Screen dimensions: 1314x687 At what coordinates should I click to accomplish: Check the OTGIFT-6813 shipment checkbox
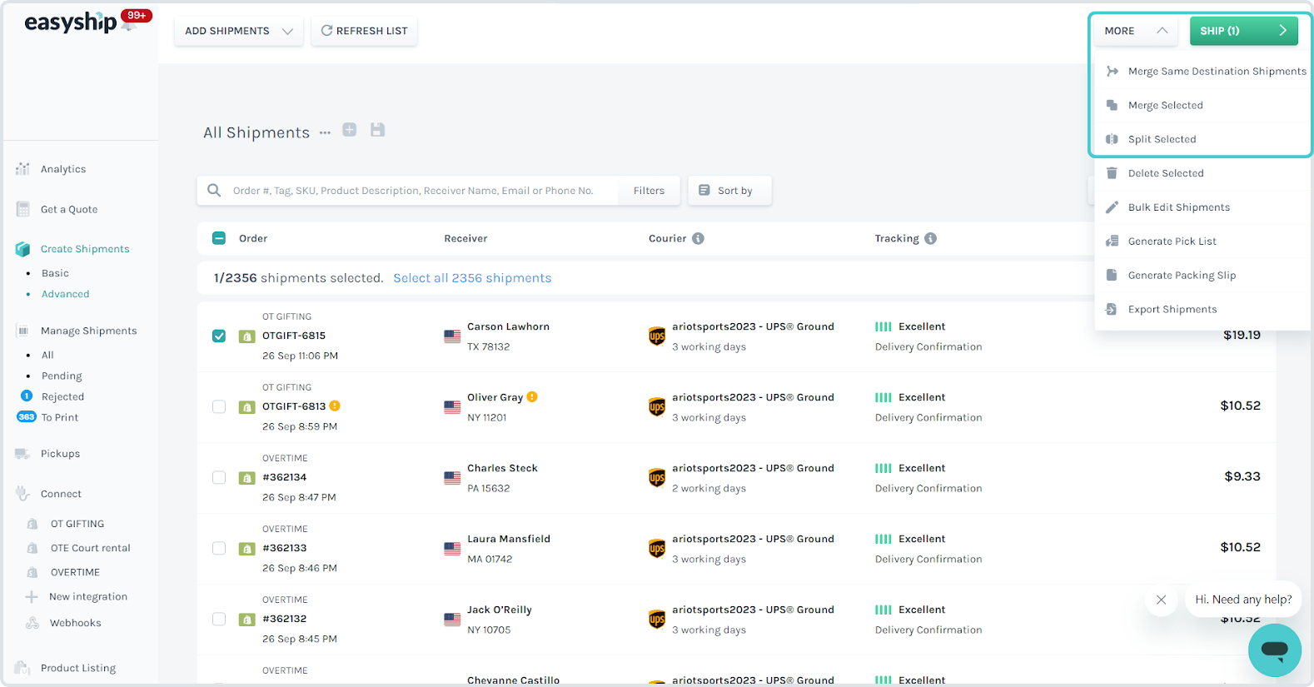(x=219, y=407)
